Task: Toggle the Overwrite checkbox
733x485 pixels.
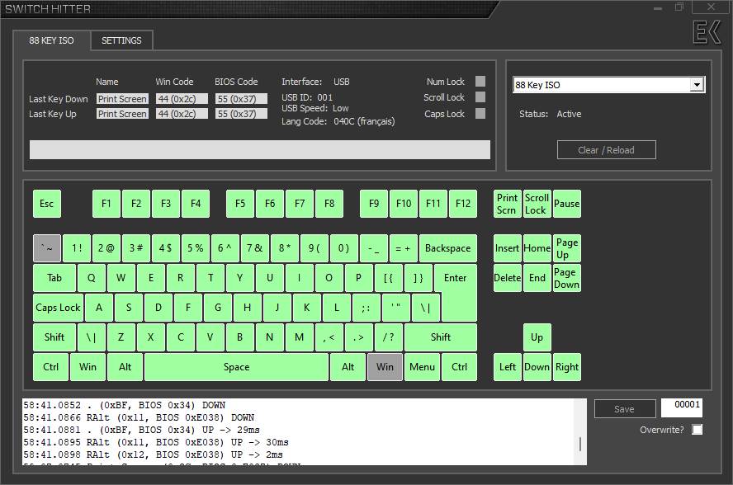Action: point(697,430)
